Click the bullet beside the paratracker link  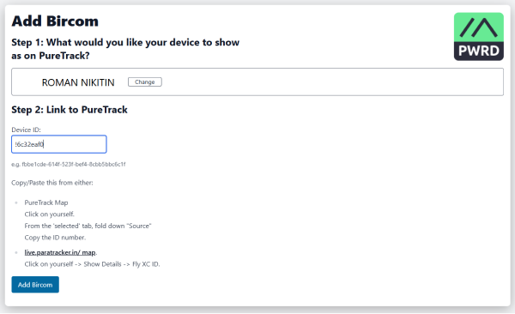pos(16,252)
